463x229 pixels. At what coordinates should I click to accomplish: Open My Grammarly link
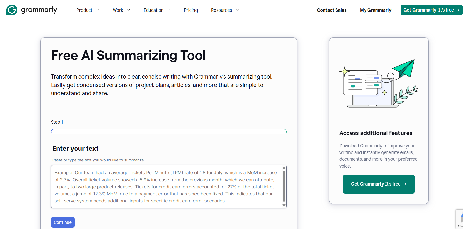pyautogui.click(x=375, y=10)
